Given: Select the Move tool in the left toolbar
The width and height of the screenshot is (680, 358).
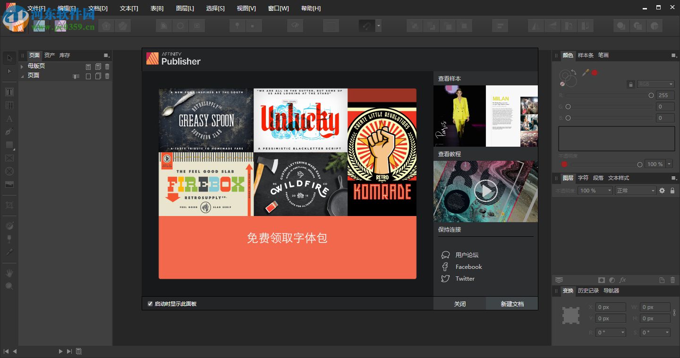Looking at the screenshot, I should point(9,58).
